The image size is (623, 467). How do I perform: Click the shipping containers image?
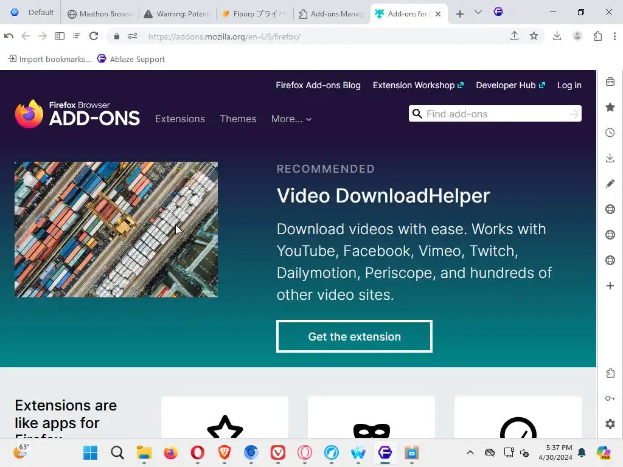pyautogui.click(x=116, y=229)
